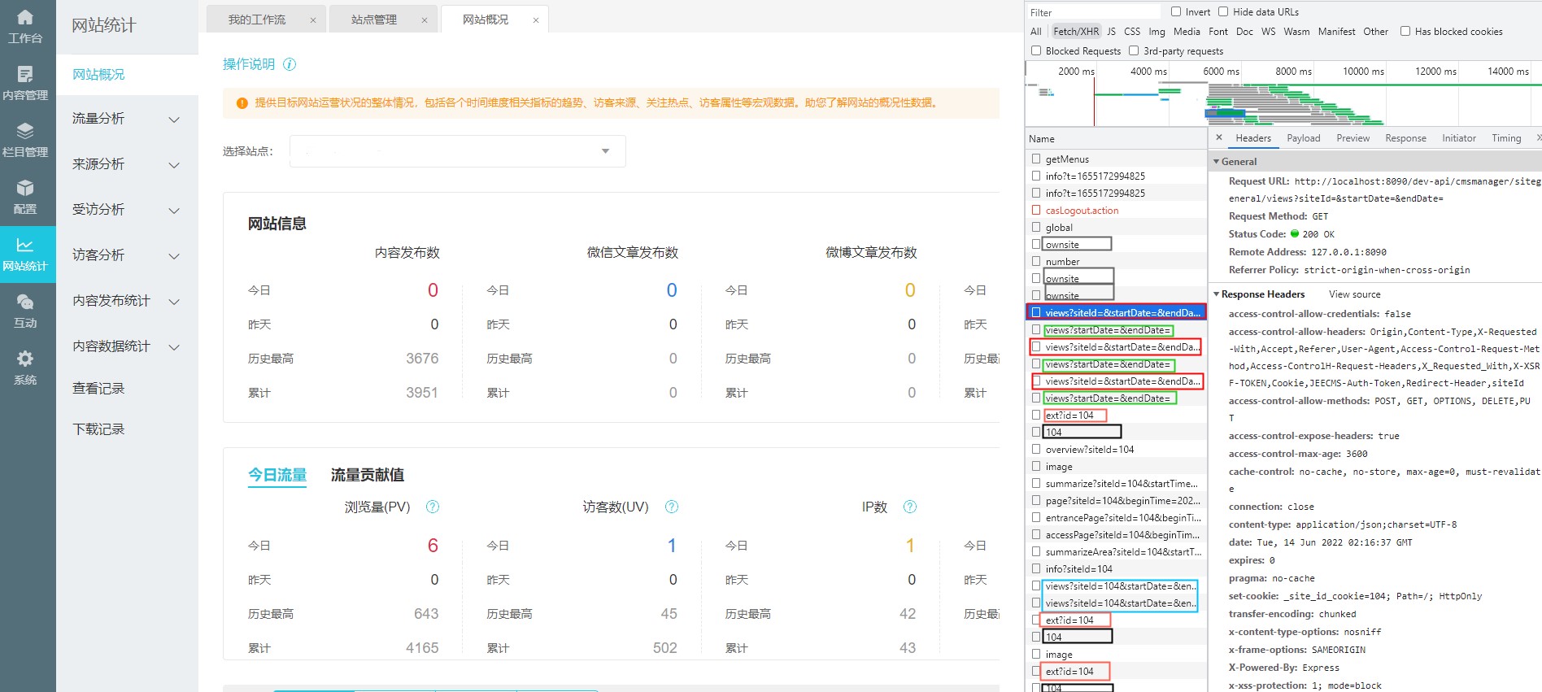This screenshot has width=1542, height=692.
Task: Switch to the 流量贡献值 tab
Action: [x=367, y=475]
